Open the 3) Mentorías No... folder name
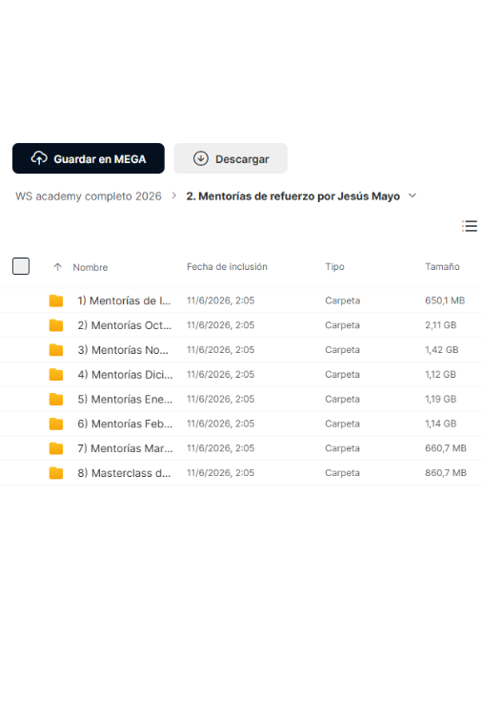Viewport: 482px width, 724px height. click(123, 350)
